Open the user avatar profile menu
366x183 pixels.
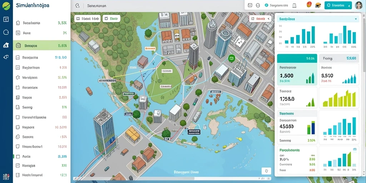coord(358,5)
